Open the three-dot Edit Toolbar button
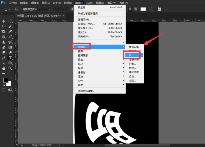205x147 pixels. (x=4, y=74)
